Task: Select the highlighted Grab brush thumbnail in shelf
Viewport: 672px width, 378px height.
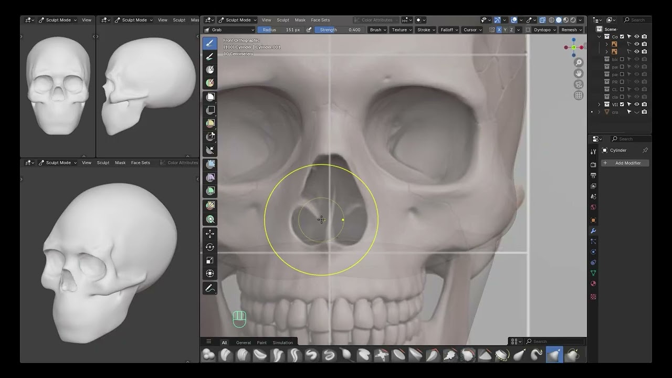Action: point(554,355)
